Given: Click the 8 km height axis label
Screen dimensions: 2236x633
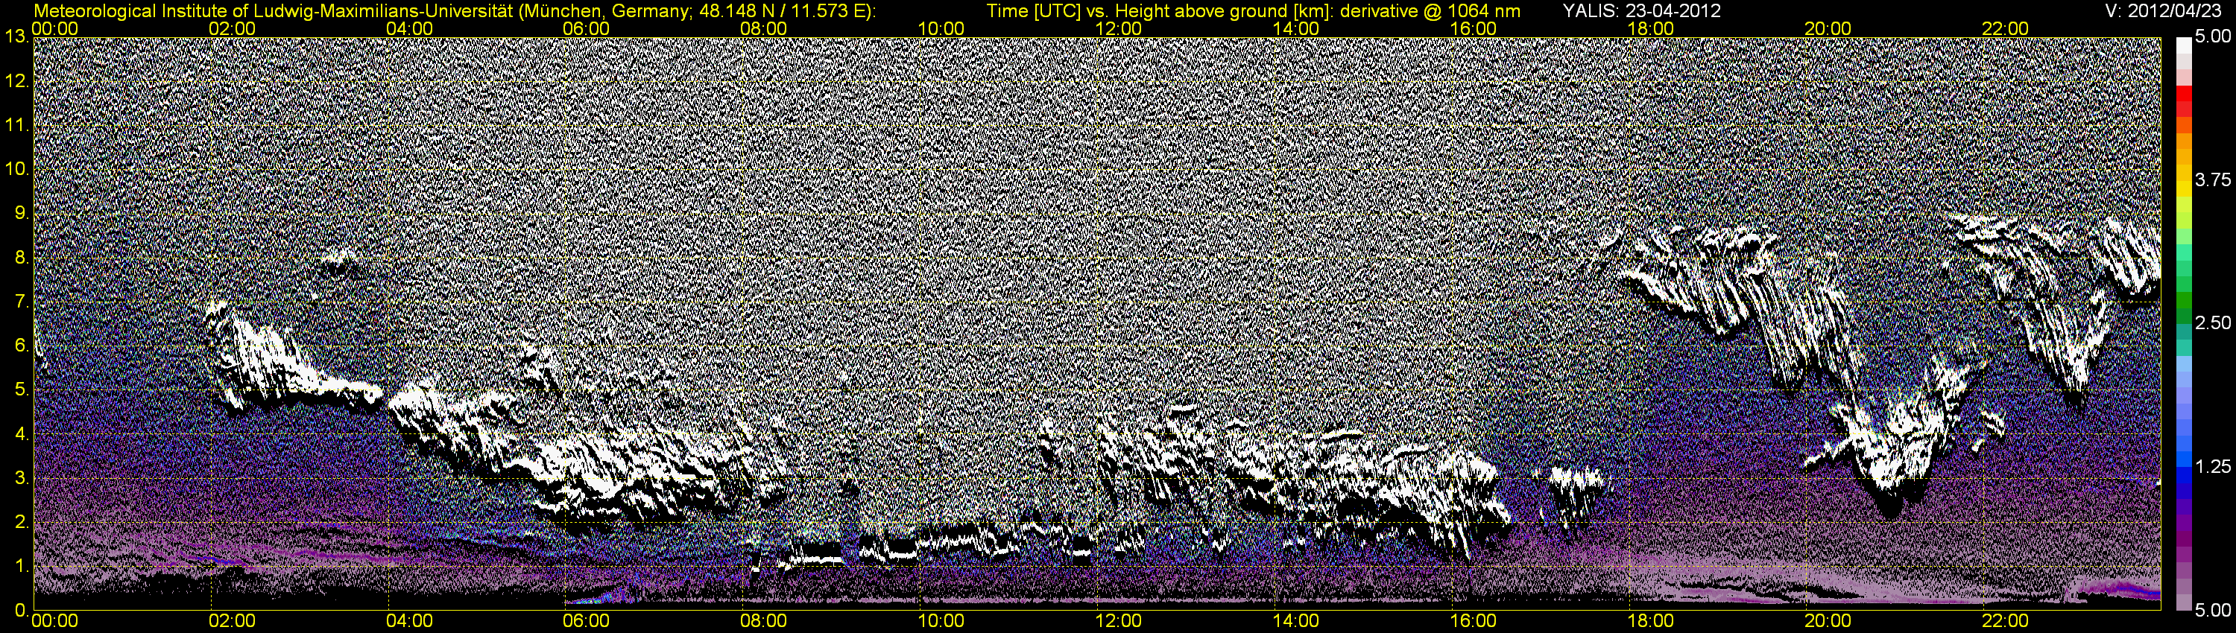Looking at the screenshot, I should [21, 258].
